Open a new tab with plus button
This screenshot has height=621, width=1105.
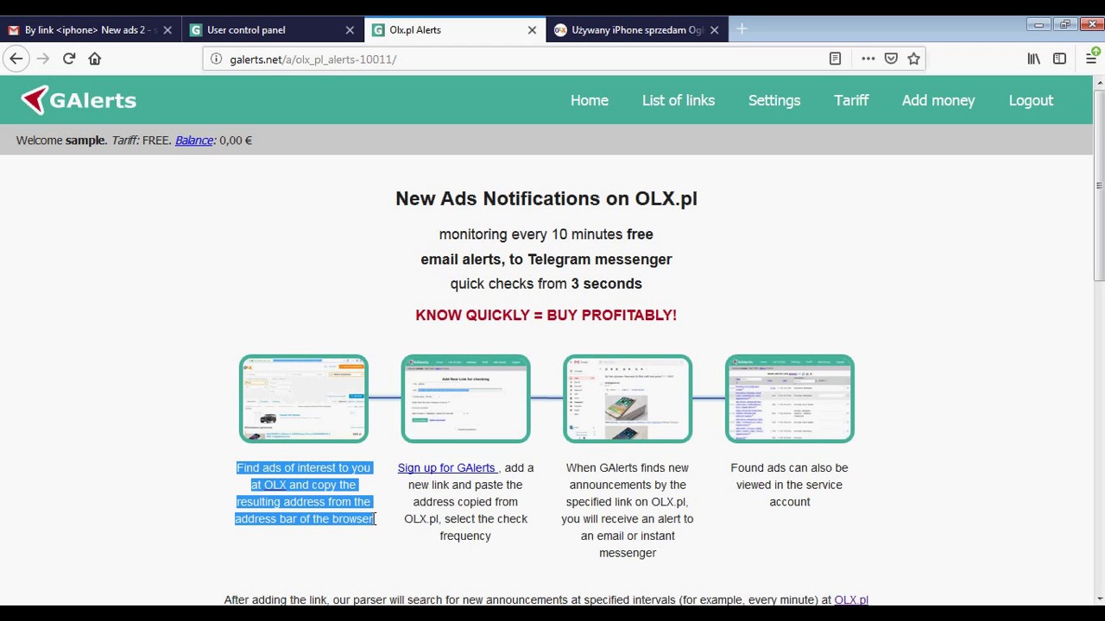pyautogui.click(x=742, y=29)
